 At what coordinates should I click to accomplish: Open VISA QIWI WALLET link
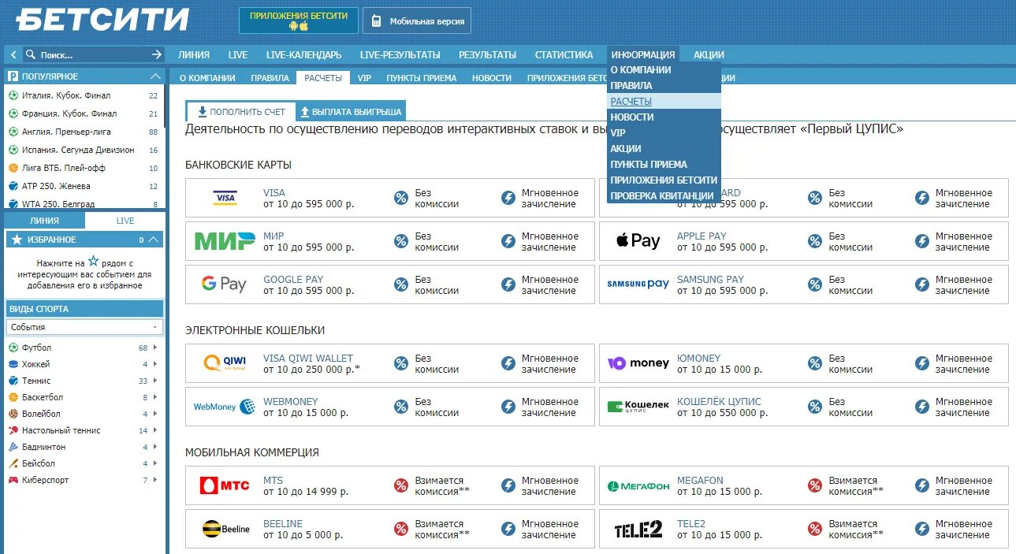[x=308, y=358]
